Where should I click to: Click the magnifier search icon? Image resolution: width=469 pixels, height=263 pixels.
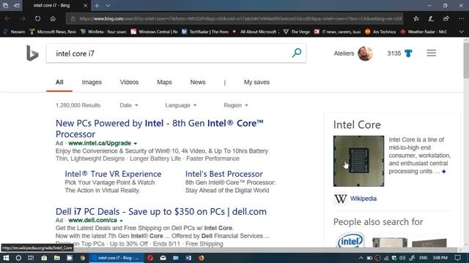[296, 53]
